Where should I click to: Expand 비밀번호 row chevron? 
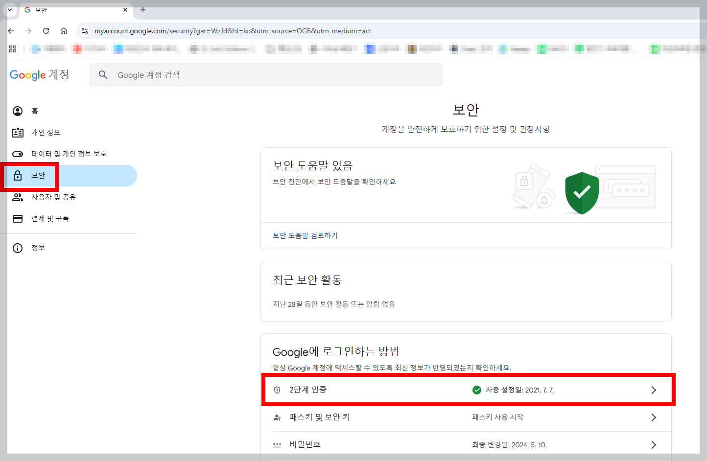click(x=654, y=445)
